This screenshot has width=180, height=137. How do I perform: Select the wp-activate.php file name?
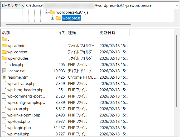coord(21,84)
